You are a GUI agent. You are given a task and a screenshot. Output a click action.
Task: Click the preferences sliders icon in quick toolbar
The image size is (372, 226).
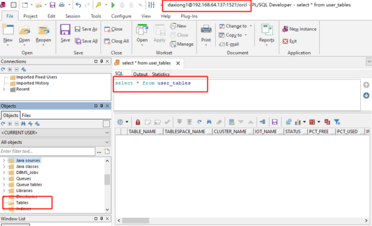tap(151, 5)
